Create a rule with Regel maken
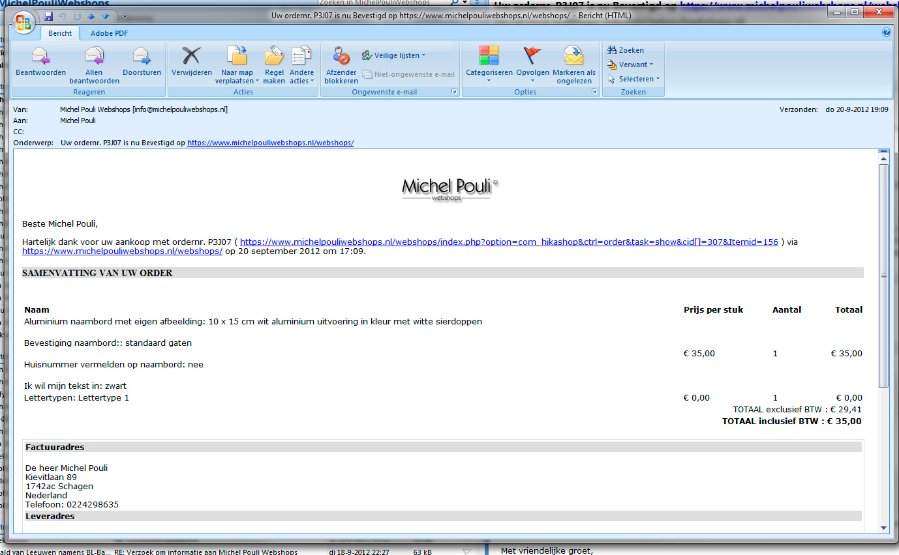The height and width of the screenshot is (555, 899). [274, 66]
